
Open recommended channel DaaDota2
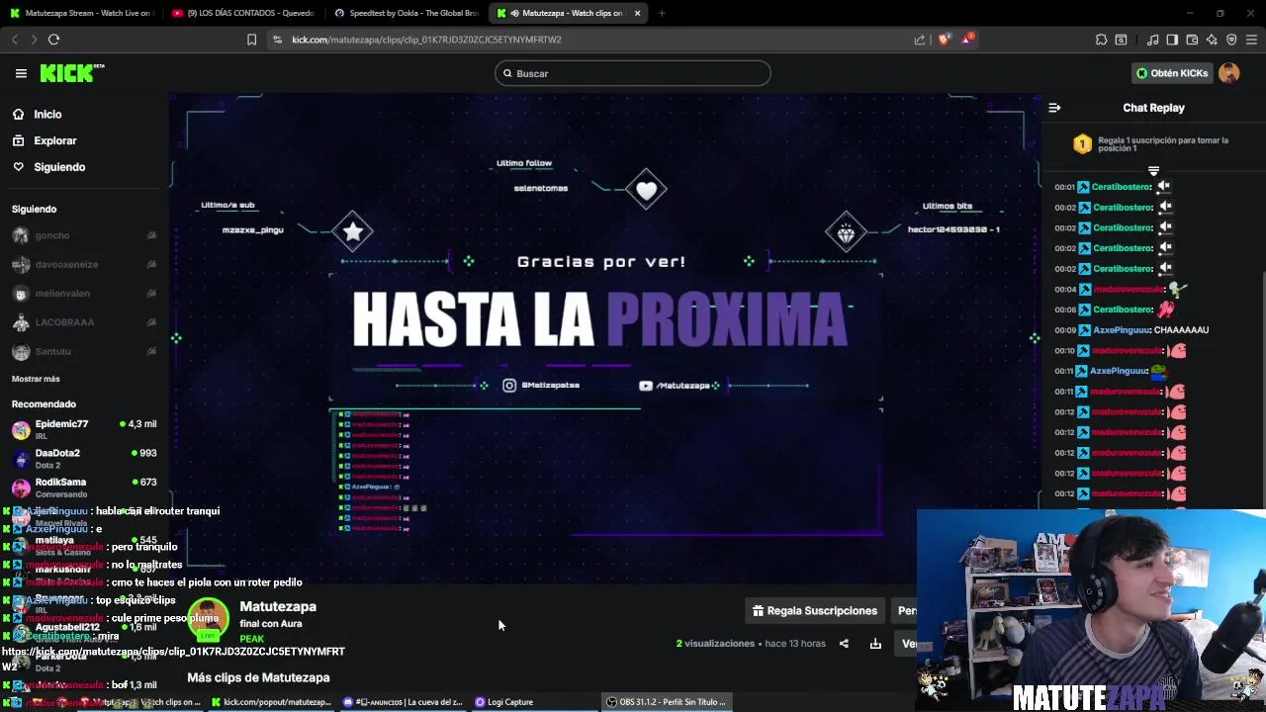(x=84, y=458)
